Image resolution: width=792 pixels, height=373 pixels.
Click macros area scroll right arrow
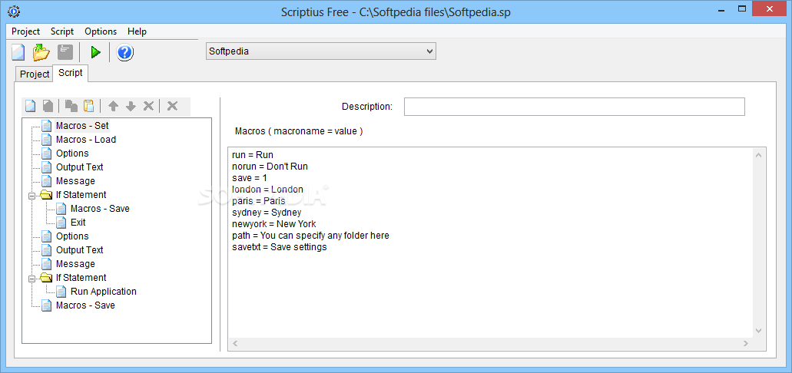(x=746, y=344)
